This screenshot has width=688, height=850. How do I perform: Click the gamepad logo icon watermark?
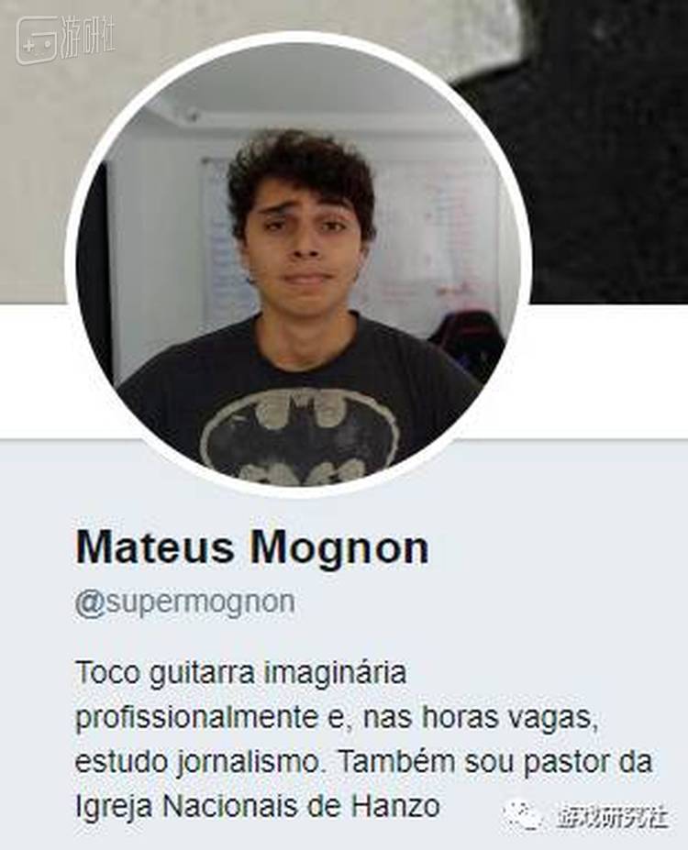(x=37, y=41)
